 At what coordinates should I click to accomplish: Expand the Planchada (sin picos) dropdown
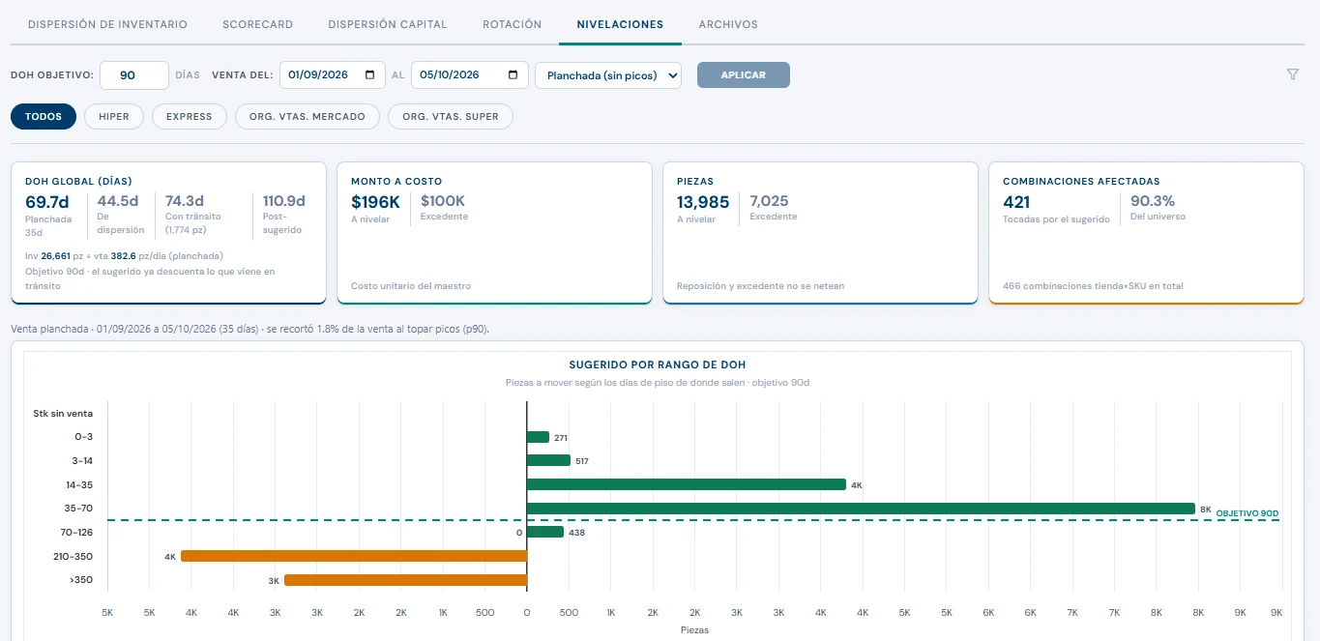tap(608, 75)
